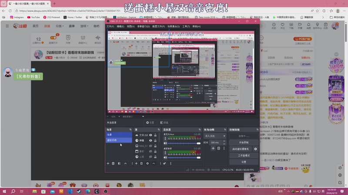Open source properties via the sources panel gear icon
This screenshot has width=348, height=195.
(x=147, y=163)
